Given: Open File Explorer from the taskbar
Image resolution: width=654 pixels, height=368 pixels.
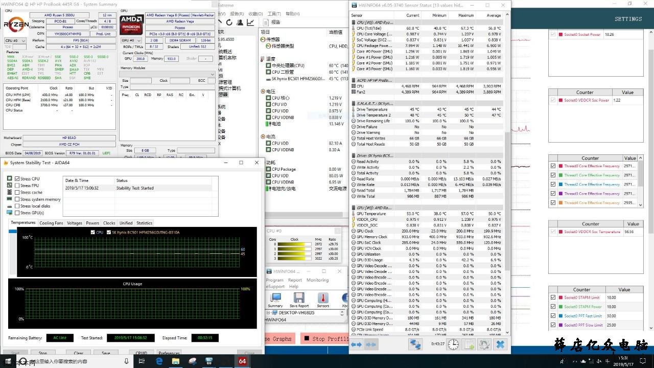Looking at the screenshot, I should (176, 361).
